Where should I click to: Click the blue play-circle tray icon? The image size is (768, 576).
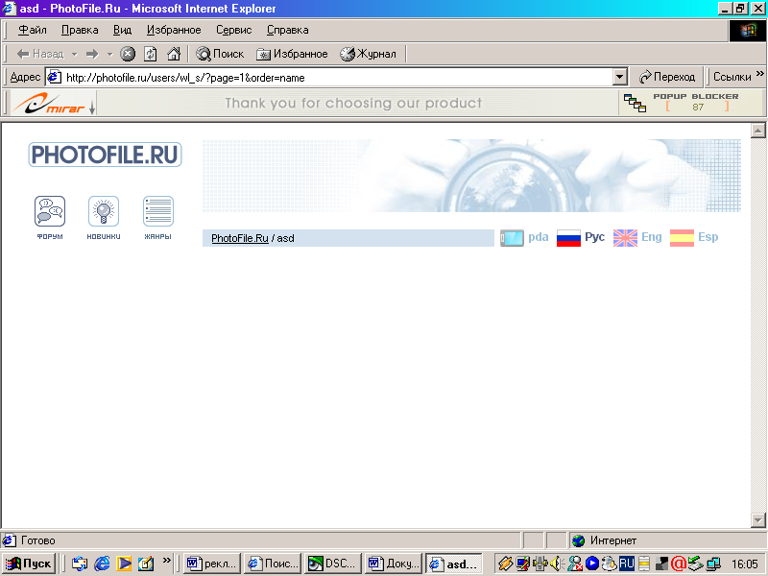[592, 564]
